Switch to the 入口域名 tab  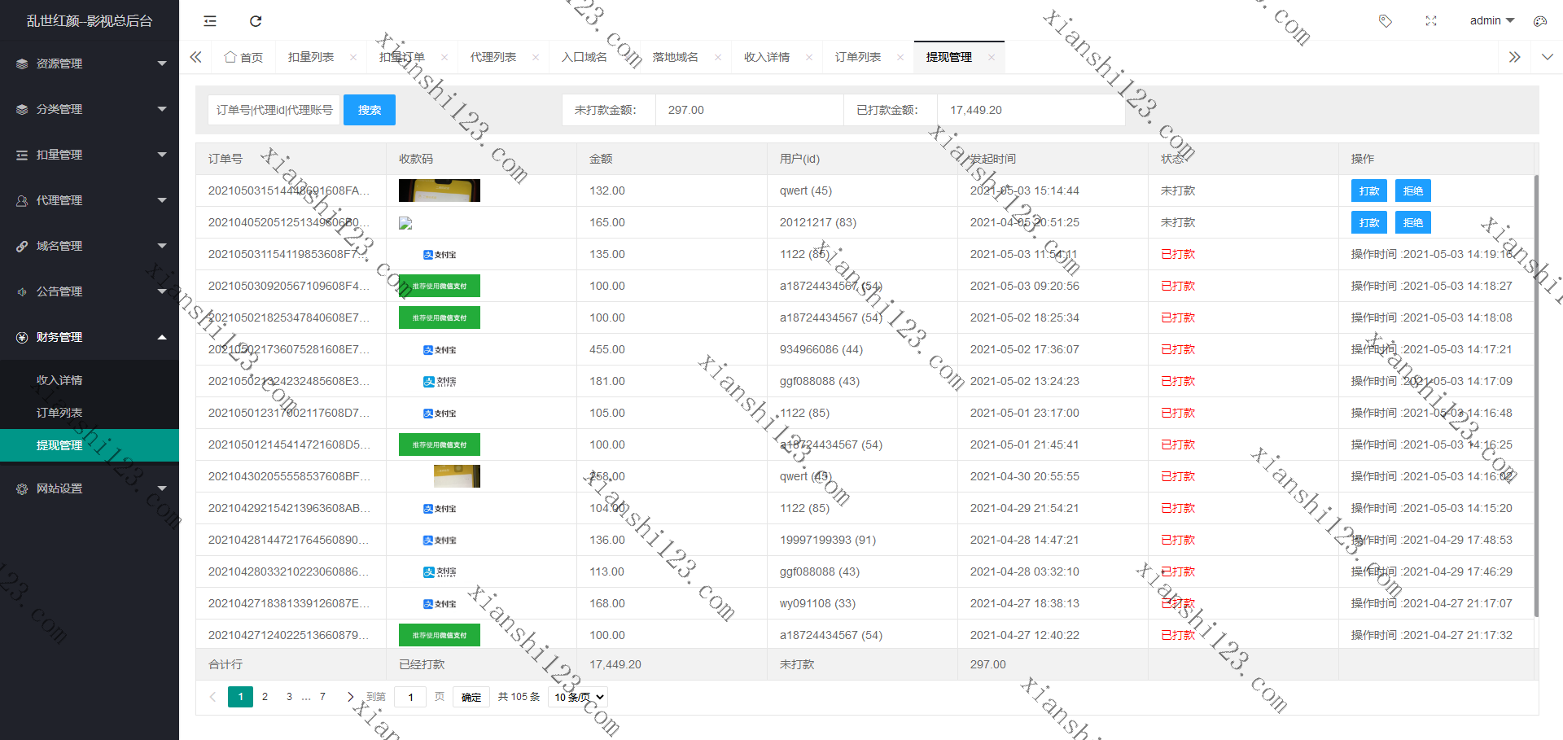[584, 57]
